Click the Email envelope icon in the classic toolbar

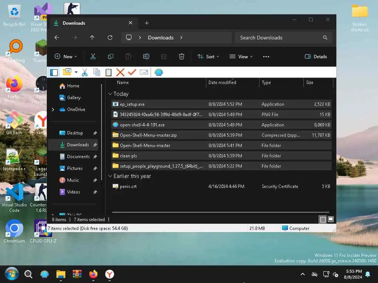[x=144, y=72]
